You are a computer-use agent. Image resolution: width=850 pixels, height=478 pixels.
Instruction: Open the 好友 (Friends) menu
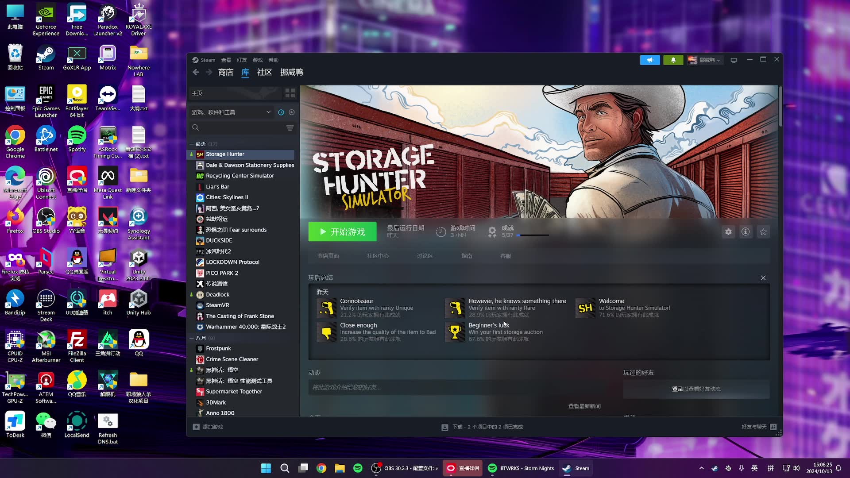click(242, 60)
